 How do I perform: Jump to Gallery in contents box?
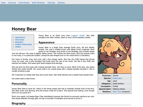[18, 47]
